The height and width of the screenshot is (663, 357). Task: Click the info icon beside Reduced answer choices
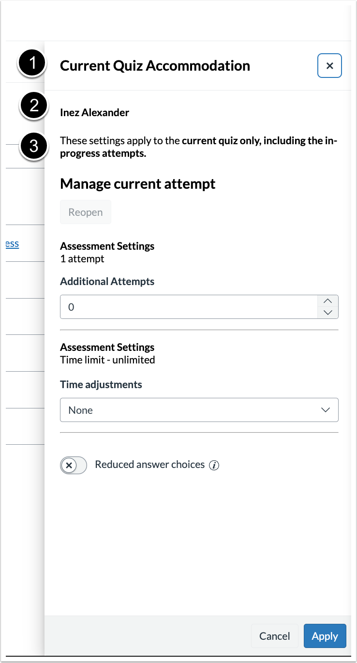pyautogui.click(x=214, y=466)
